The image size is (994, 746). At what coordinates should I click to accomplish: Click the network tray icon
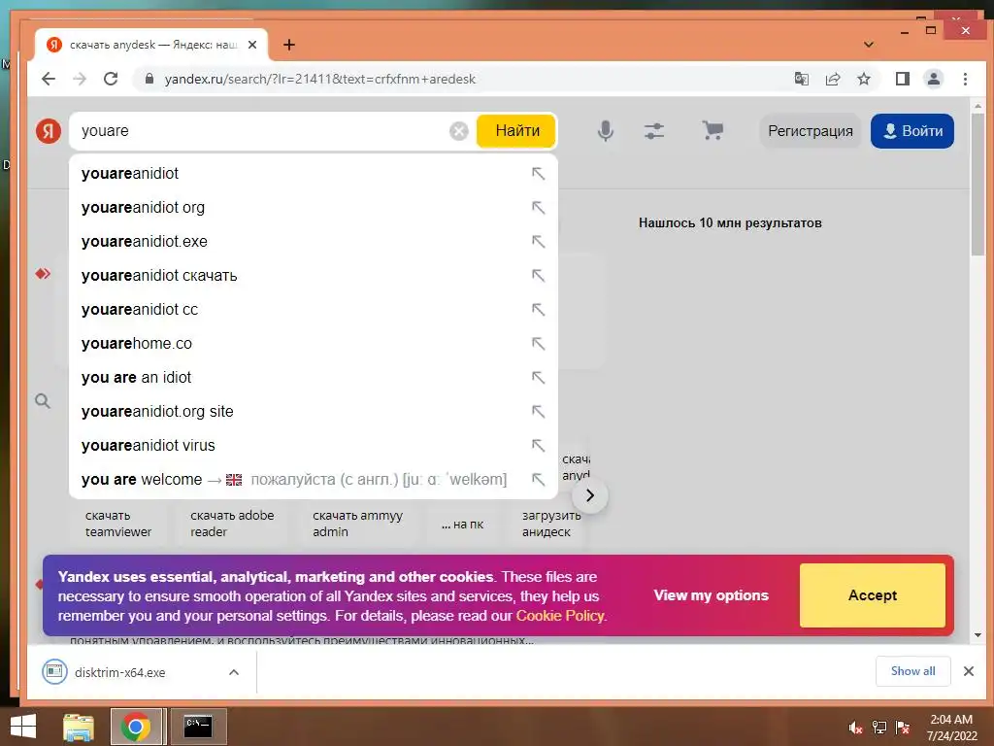coord(879,728)
